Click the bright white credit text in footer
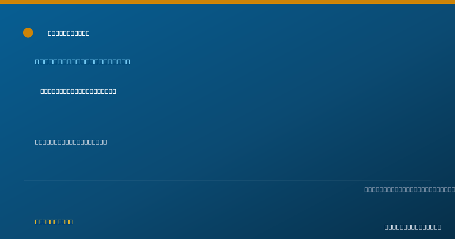Screen dimensions: 455x239 point(413,227)
